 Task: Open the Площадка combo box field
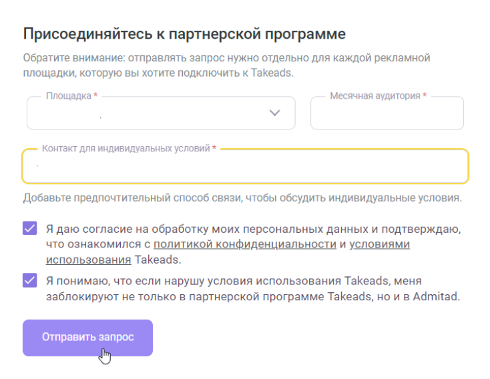[x=147, y=113]
